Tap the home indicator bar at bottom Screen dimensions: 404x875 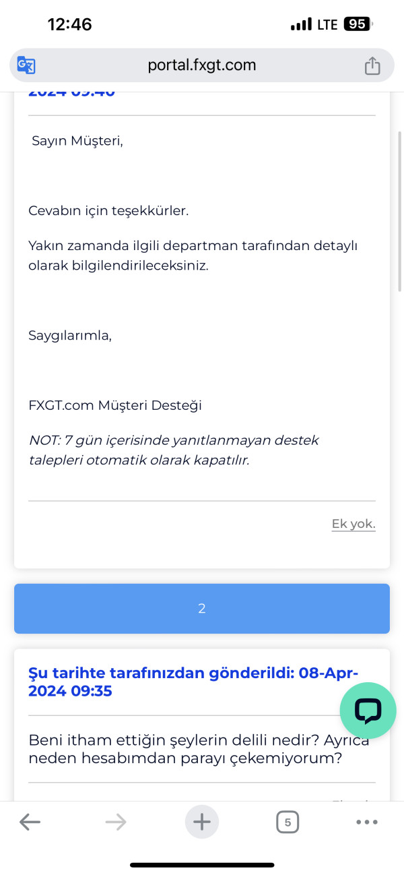point(202,865)
